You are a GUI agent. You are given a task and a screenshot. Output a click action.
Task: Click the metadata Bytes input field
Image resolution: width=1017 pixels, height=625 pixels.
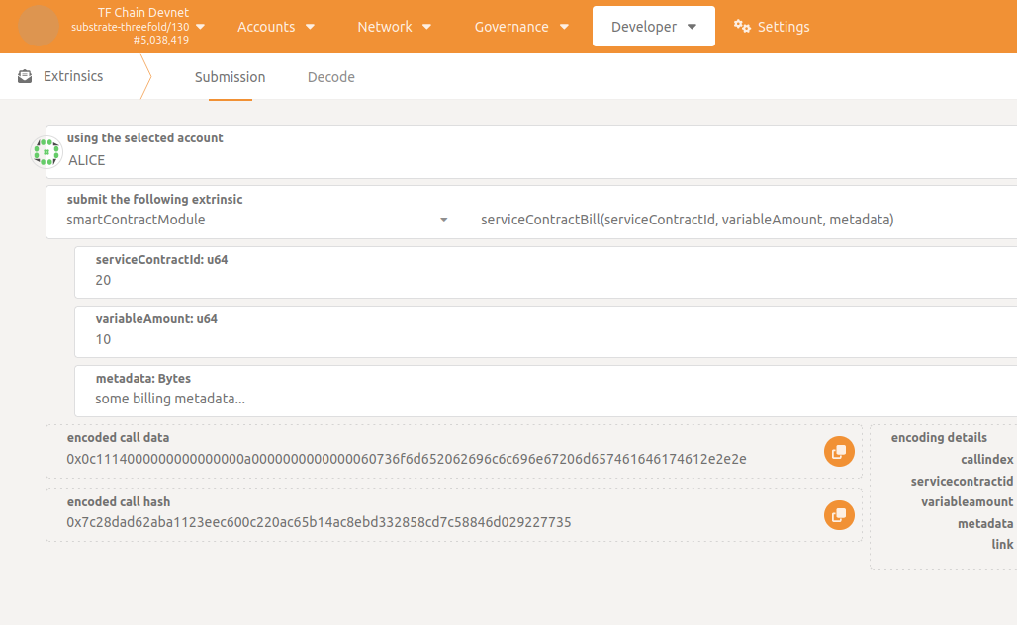(x=544, y=399)
